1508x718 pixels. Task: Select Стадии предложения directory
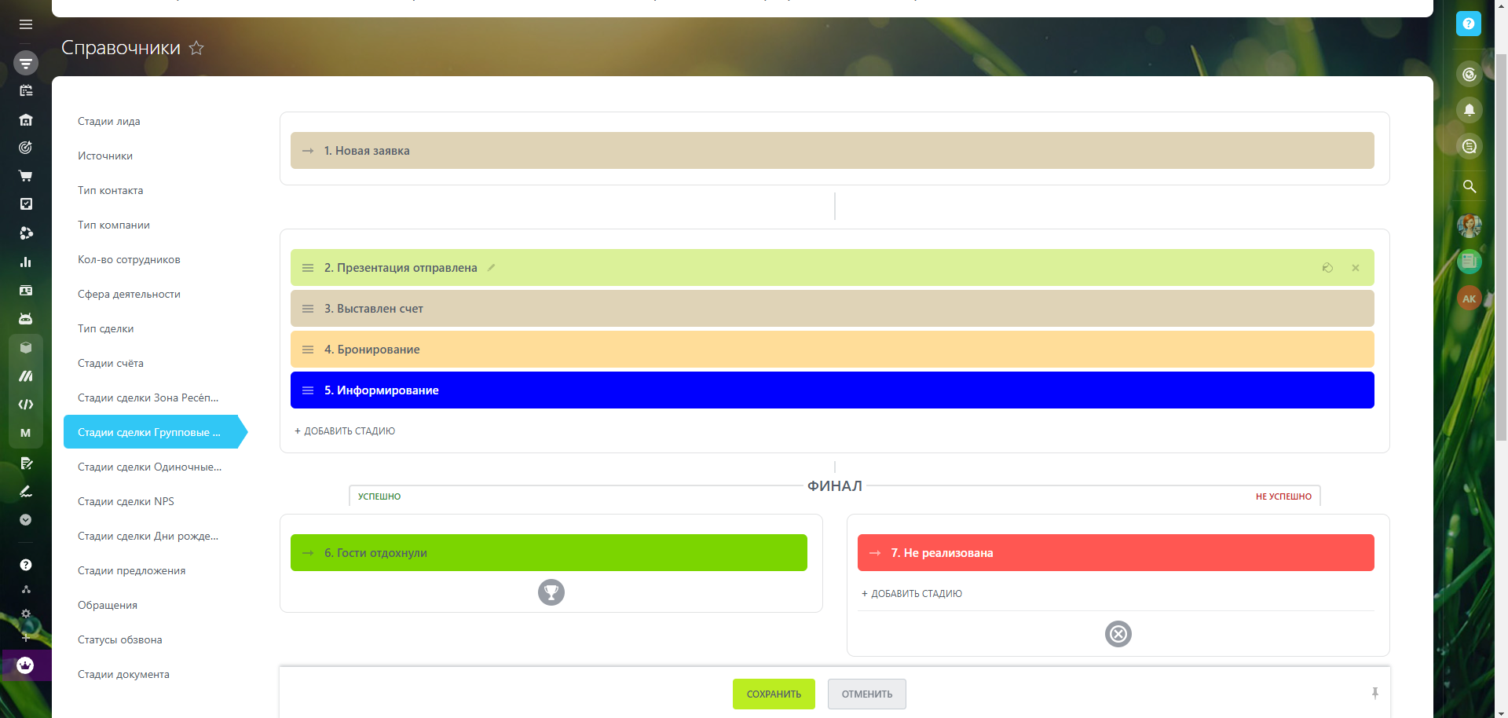(x=132, y=570)
